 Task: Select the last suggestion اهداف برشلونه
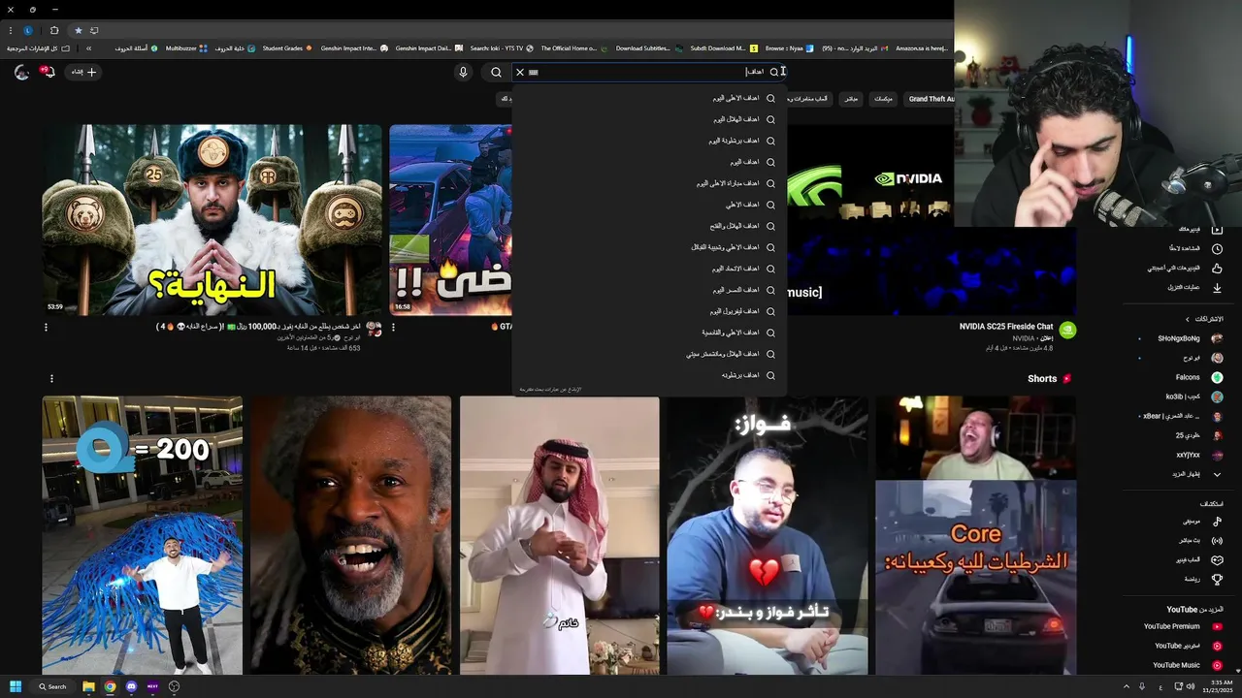point(648,375)
